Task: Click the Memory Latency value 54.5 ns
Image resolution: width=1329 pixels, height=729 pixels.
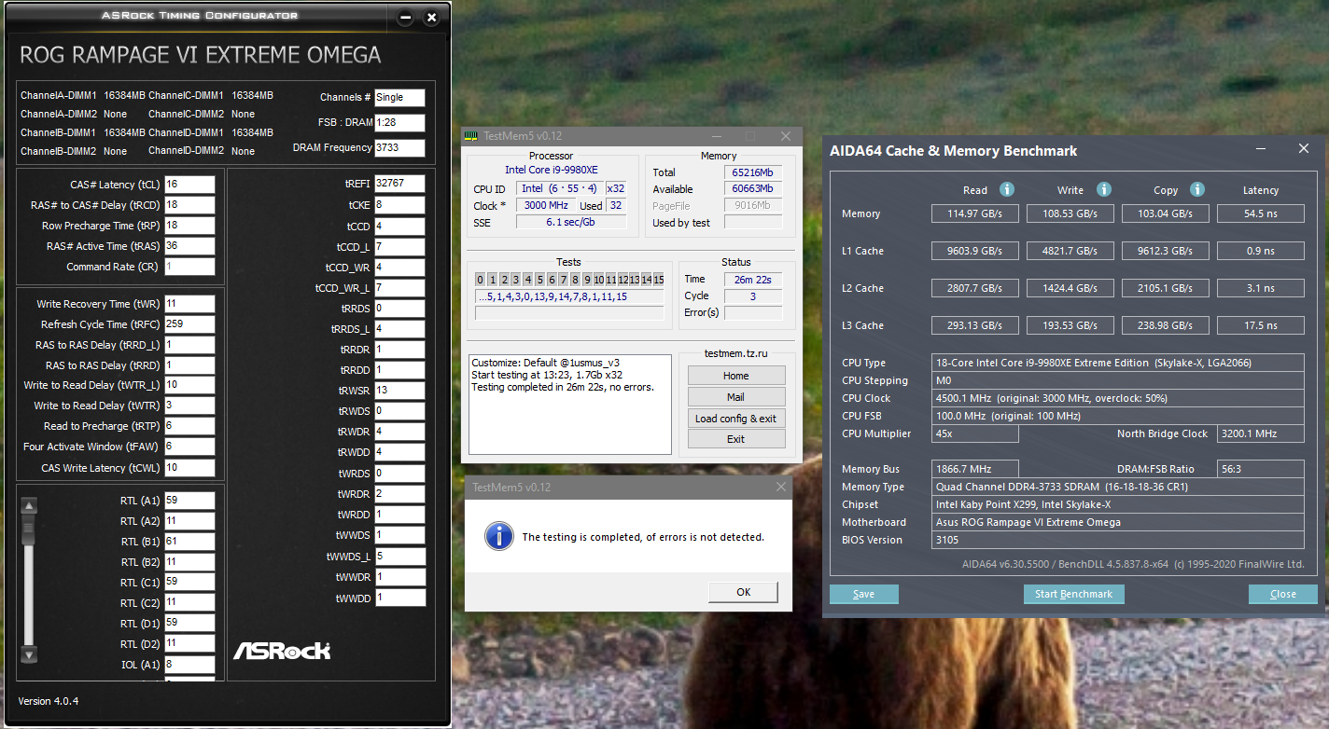Action: [1260, 213]
